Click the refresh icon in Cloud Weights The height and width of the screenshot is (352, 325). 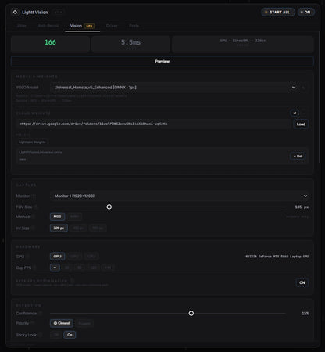295,113
